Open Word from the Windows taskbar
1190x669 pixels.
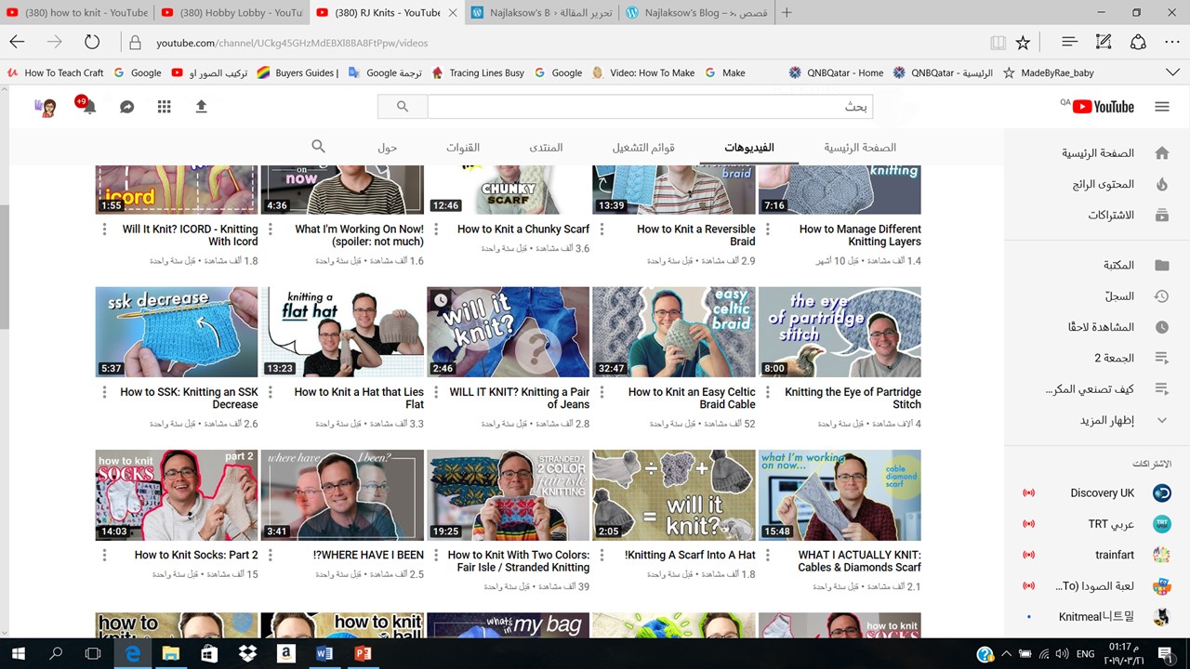(x=324, y=654)
